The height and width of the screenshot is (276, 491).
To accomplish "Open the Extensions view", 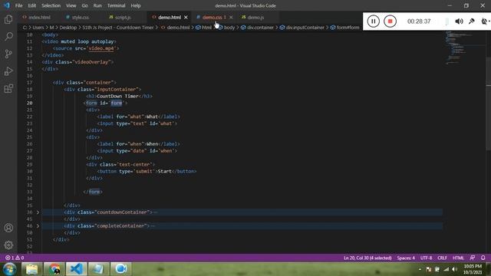I will (x=8, y=89).
